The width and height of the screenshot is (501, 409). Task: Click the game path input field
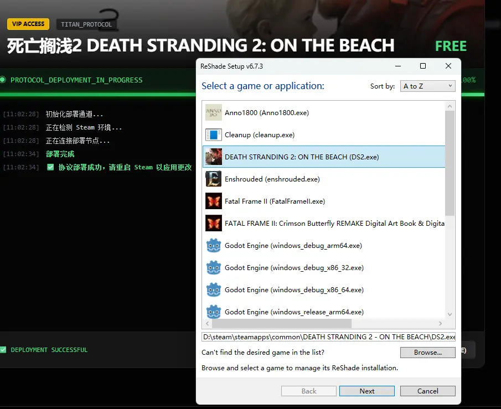pos(328,336)
